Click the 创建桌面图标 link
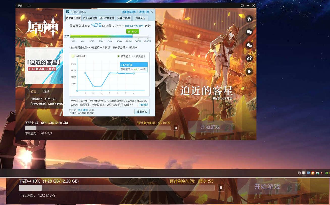This screenshot has height=205, width=330. click(x=129, y=12)
